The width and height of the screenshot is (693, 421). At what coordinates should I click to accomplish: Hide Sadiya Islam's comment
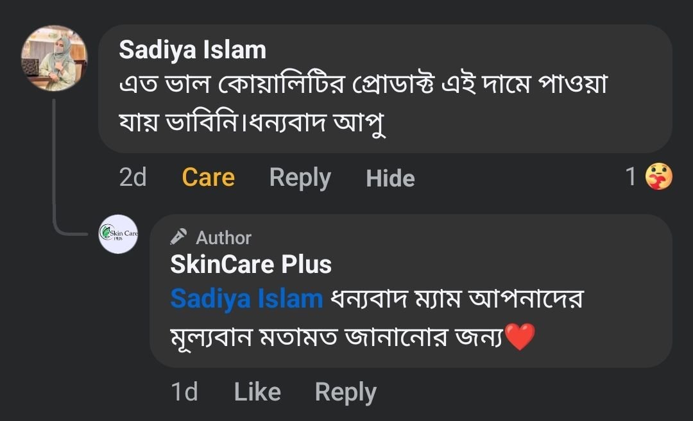[x=390, y=178]
